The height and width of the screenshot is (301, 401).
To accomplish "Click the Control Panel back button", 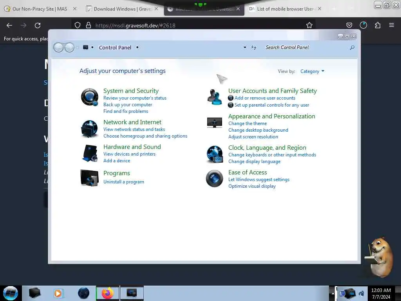I will [x=59, y=47].
